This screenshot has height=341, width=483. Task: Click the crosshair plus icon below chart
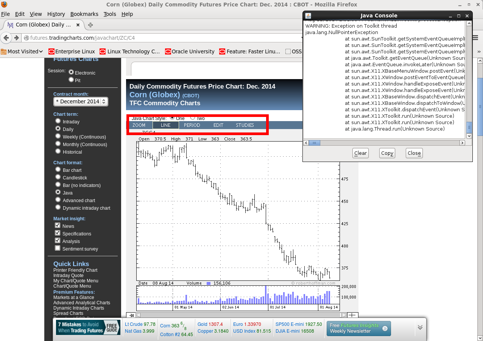pos(352,315)
